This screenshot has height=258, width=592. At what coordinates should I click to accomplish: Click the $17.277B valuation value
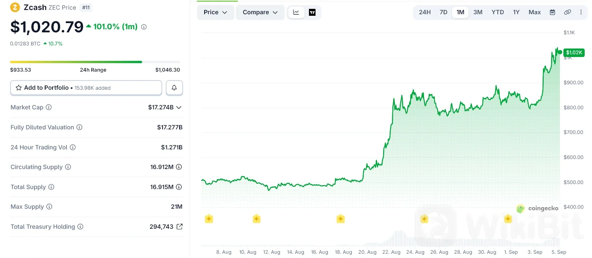click(170, 127)
